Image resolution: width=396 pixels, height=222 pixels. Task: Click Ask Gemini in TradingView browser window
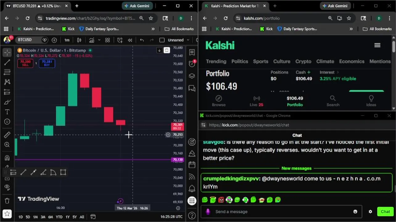pyautogui.click(x=138, y=6)
